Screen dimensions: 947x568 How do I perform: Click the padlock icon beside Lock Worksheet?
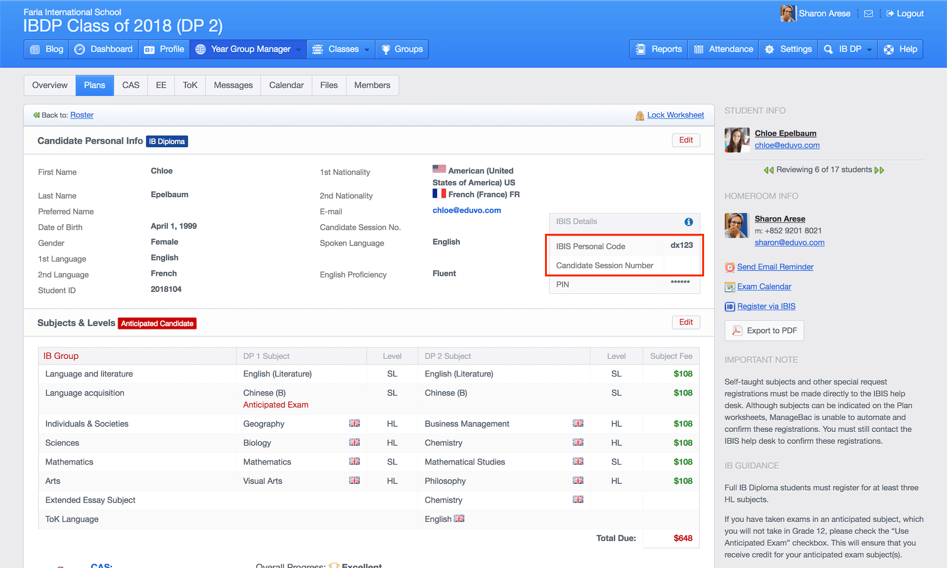tap(640, 115)
